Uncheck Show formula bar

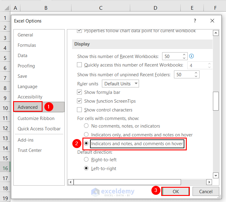[79, 92]
